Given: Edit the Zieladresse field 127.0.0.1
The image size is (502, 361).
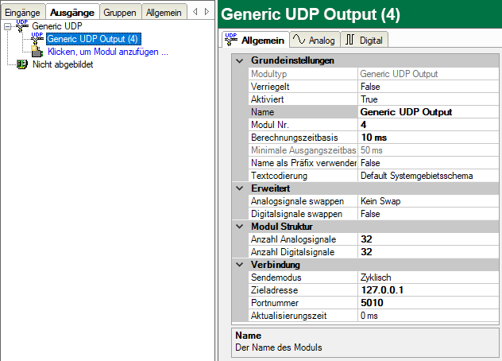Looking at the screenshot, I should pos(428,290).
